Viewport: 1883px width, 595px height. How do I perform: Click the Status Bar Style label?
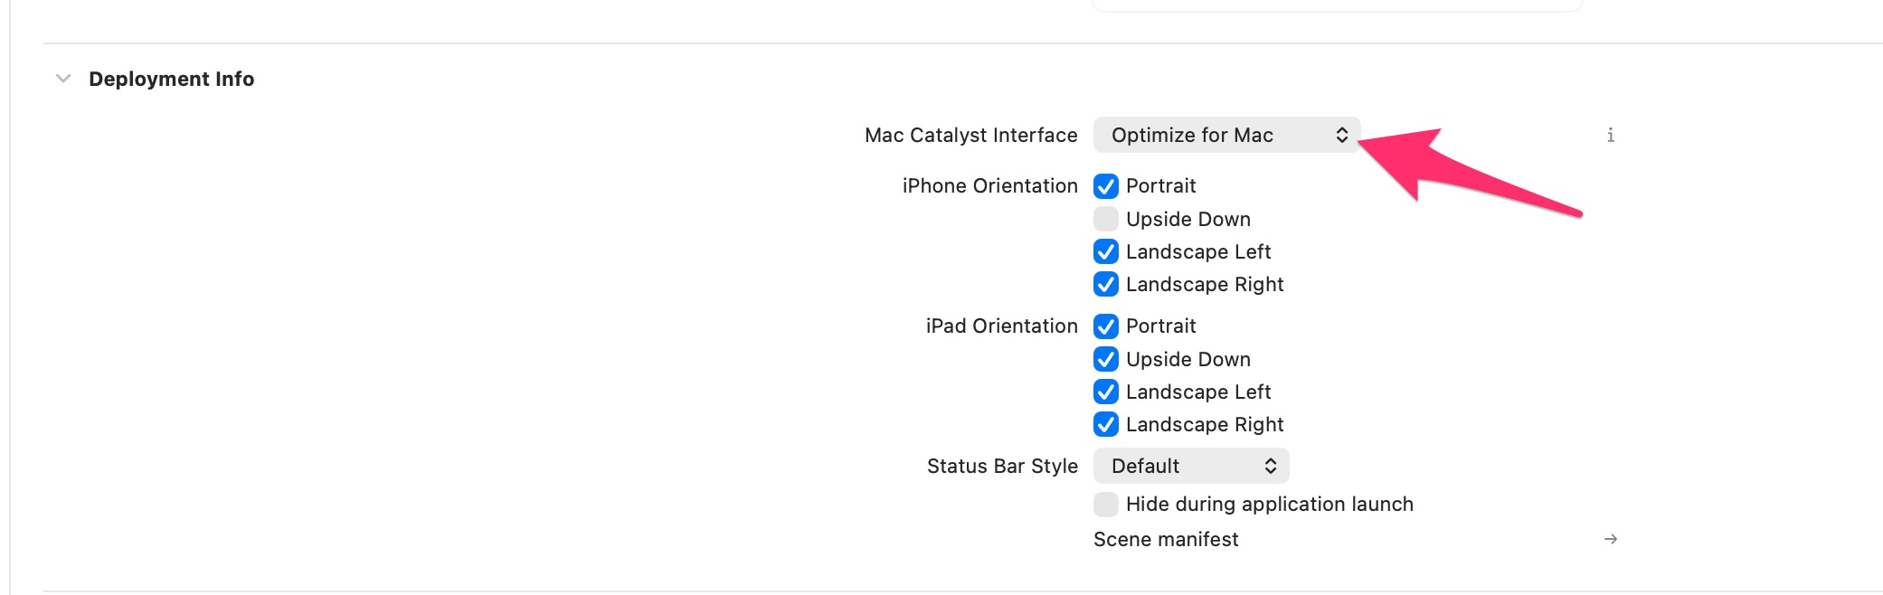click(1002, 466)
